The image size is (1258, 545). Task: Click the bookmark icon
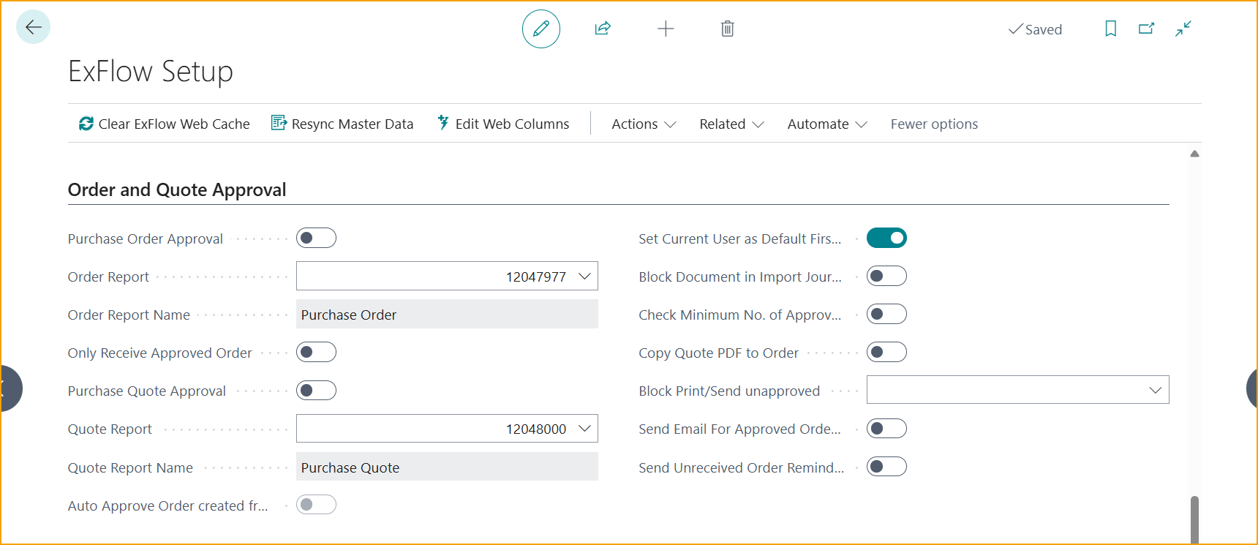click(x=1110, y=29)
